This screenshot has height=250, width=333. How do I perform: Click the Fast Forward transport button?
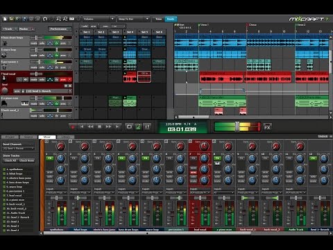click(108, 126)
